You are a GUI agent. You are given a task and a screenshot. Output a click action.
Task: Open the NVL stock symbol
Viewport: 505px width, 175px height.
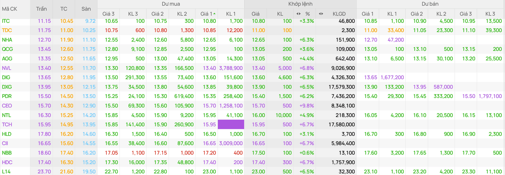tap(7, 68)
